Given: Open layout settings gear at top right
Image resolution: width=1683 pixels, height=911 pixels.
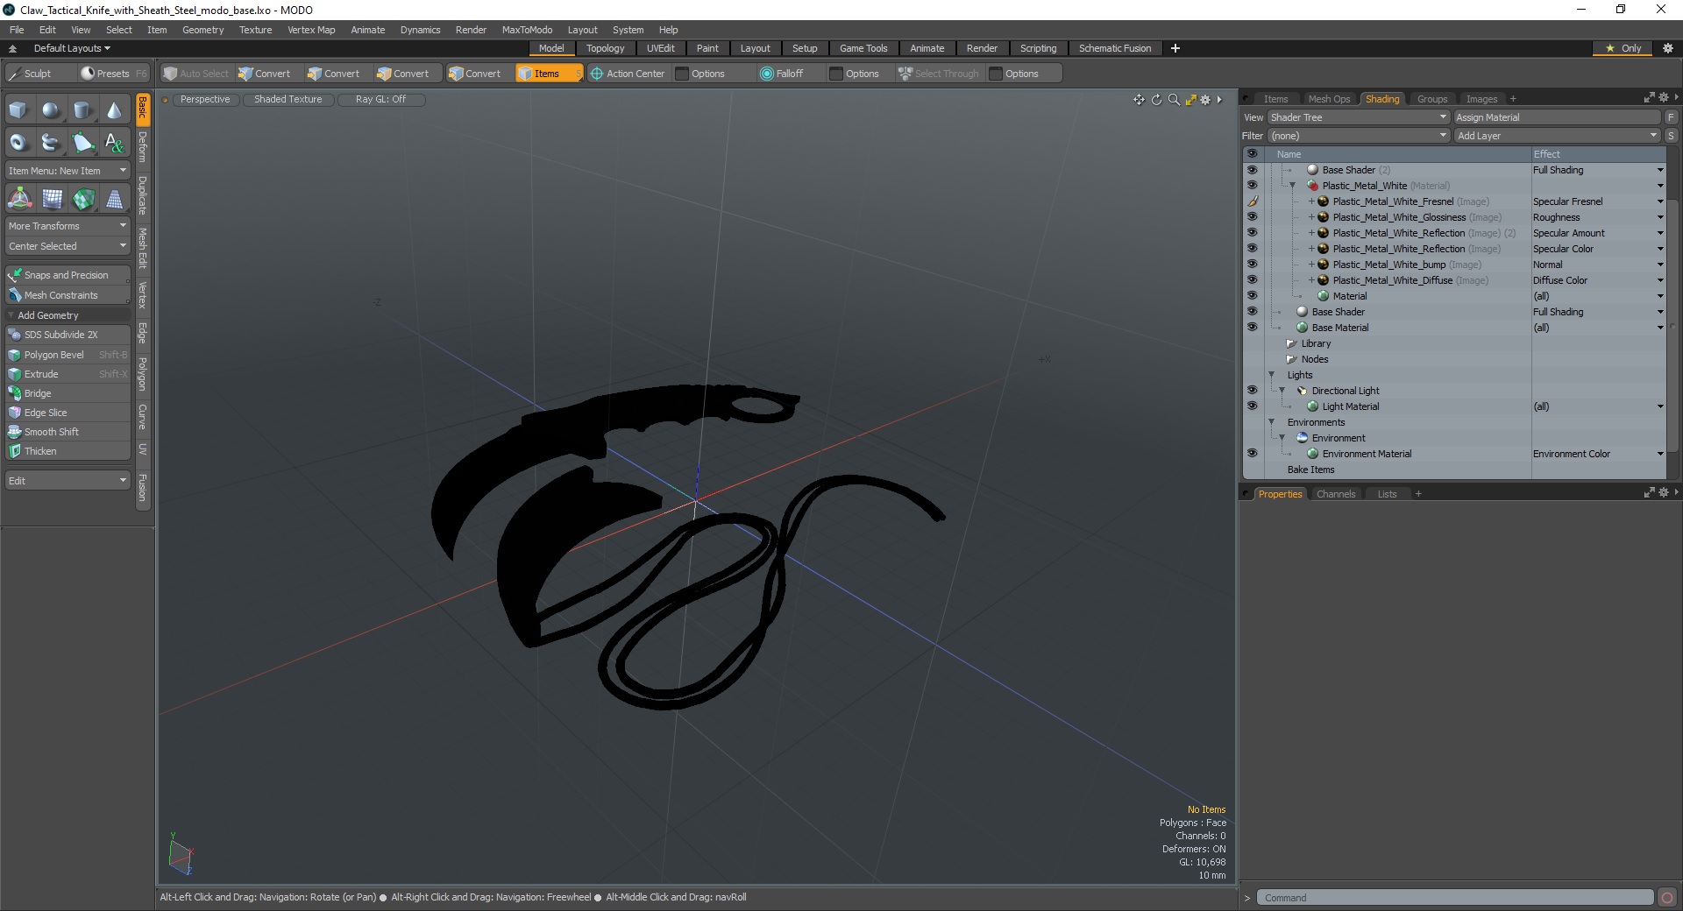Looking at the screenshot, I should (1667, 48).
